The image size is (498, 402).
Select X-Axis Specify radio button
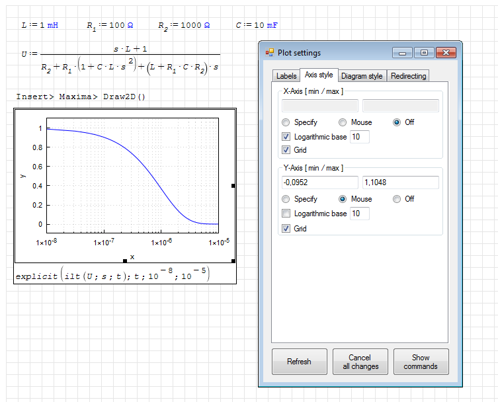coord(286,122)
